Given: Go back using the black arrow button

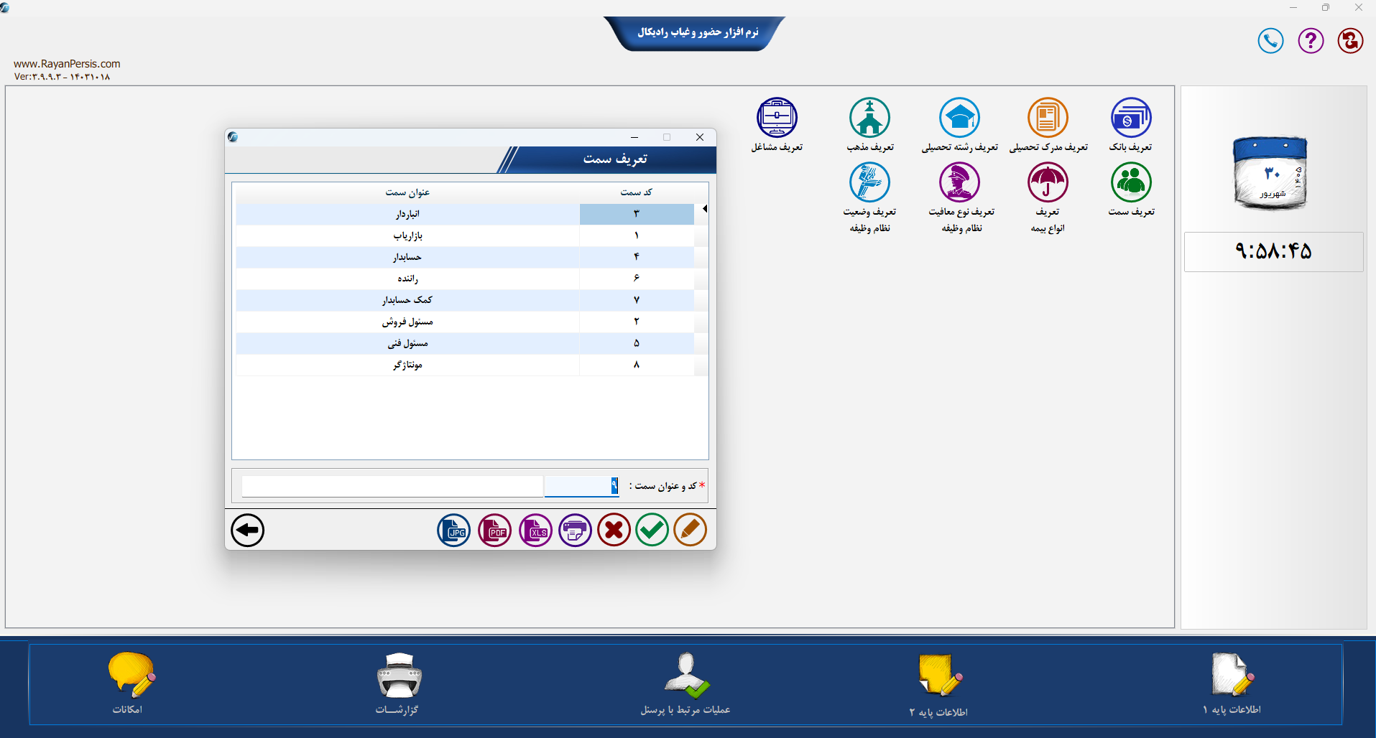Looking at the screenshot, I should coord(248,531).
